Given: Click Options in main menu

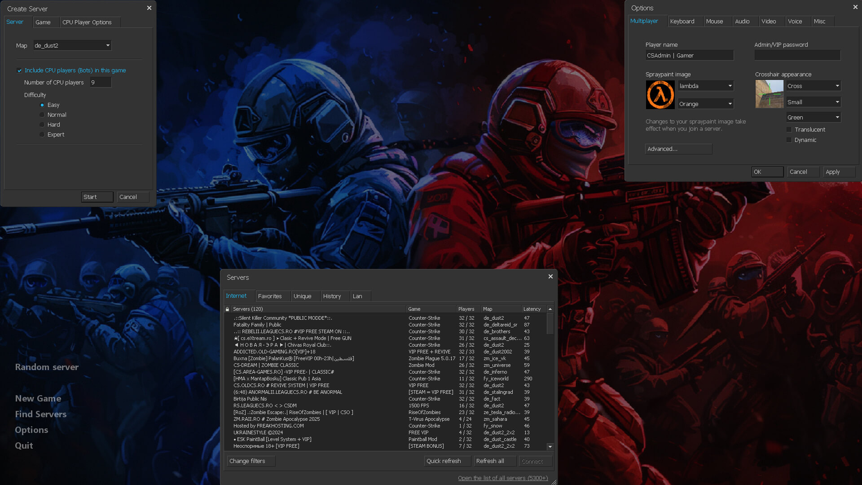Looking at the screenshot, I should point(31,430).
